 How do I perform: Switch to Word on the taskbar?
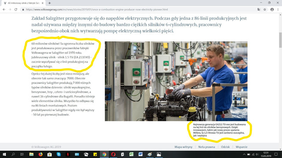tap(141, 154)
